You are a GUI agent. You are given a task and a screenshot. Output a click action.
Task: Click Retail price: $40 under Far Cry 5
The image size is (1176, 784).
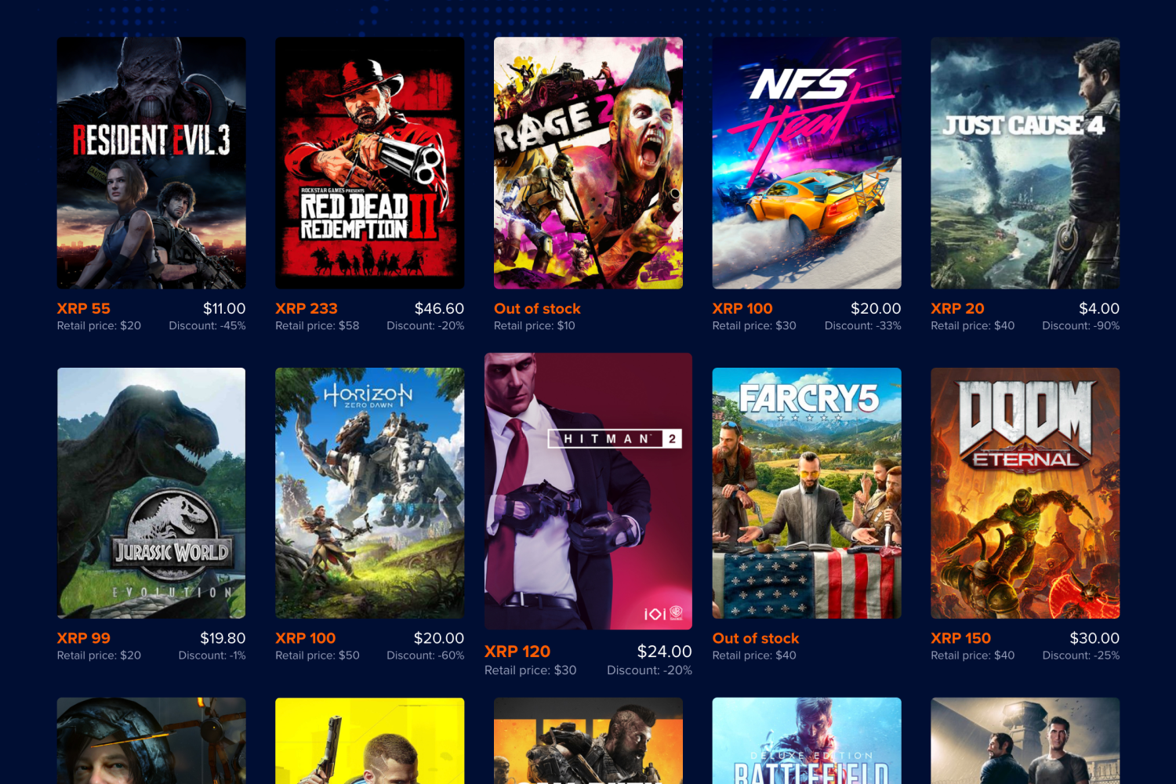coord(754,655)
